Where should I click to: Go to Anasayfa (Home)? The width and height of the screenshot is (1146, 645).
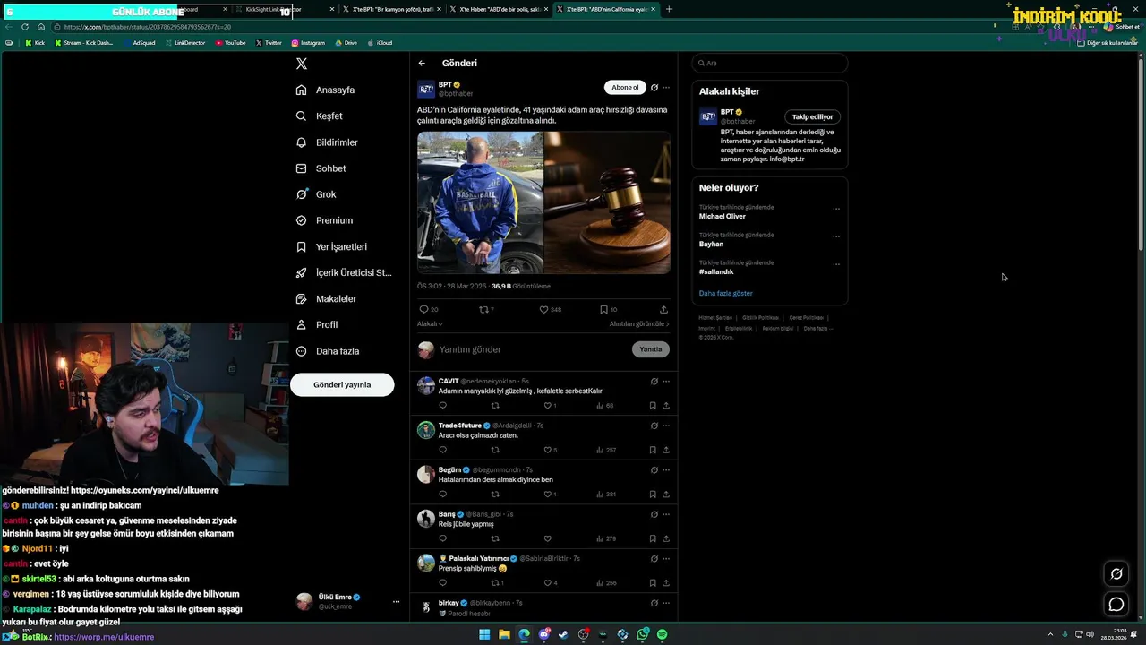326,90
